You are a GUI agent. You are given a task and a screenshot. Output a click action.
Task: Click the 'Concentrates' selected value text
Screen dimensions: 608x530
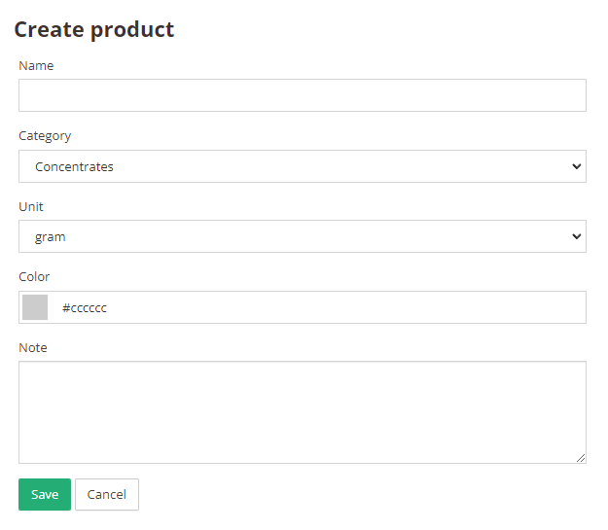point(74,166)
